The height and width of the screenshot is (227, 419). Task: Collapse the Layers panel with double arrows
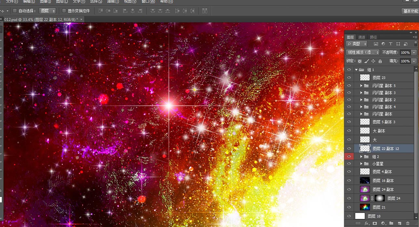coord(411,32)
